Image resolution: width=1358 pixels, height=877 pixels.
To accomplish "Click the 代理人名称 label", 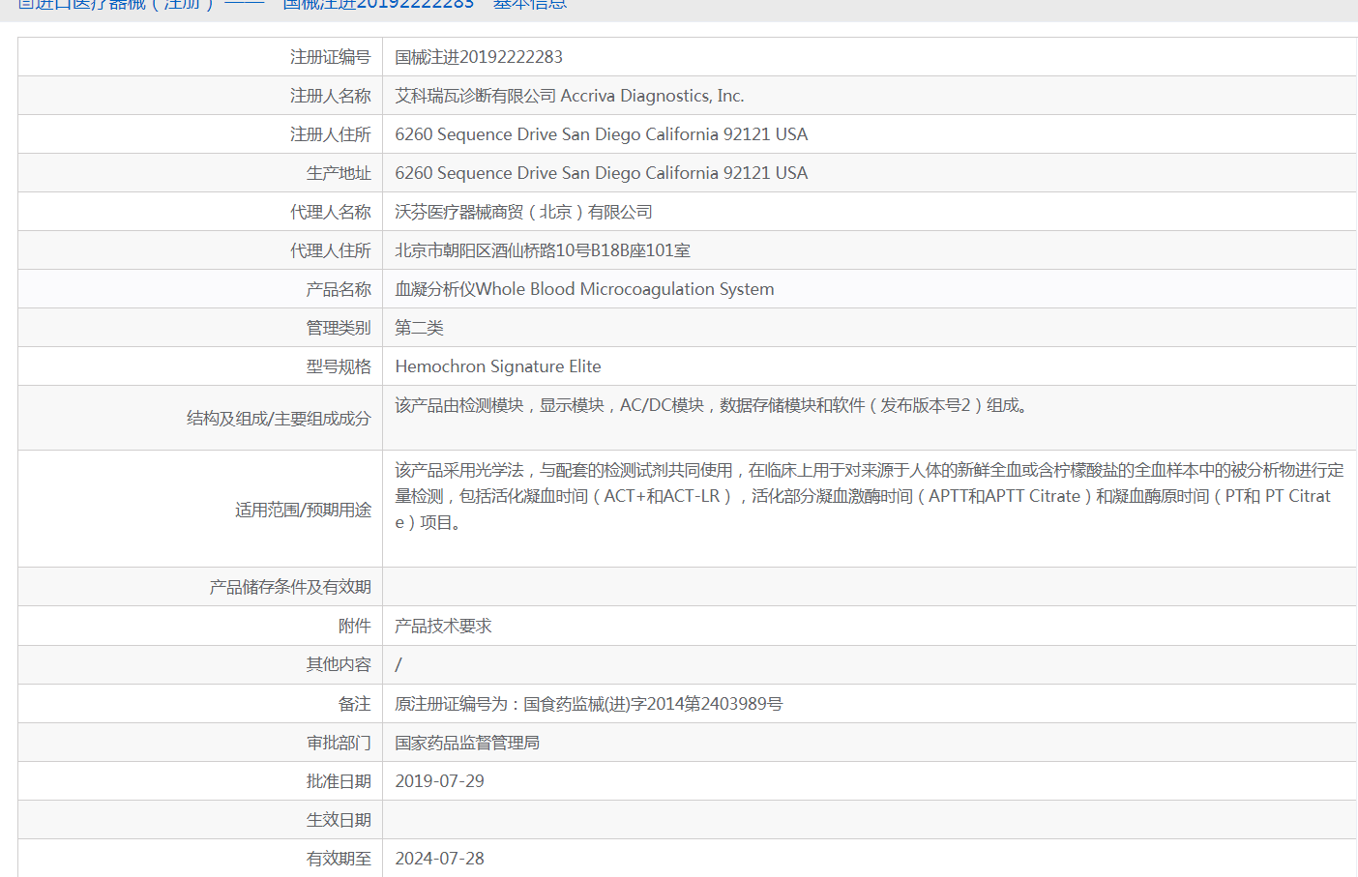I will click(331, 212).
